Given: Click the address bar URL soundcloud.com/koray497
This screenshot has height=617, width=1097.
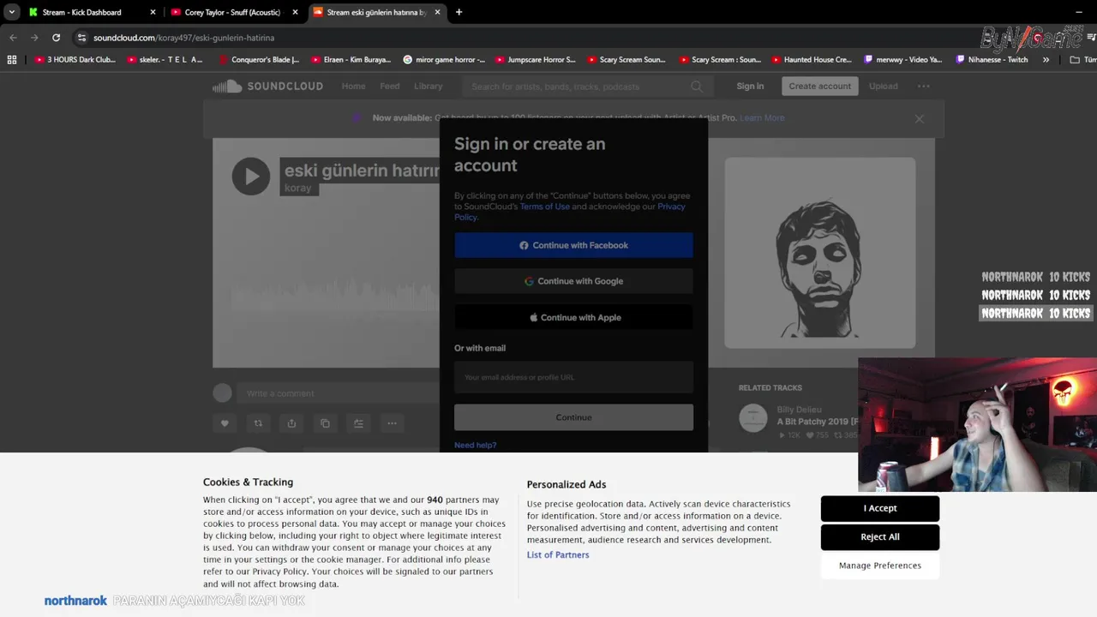Looking at the screenshot, I should (183, 38).
